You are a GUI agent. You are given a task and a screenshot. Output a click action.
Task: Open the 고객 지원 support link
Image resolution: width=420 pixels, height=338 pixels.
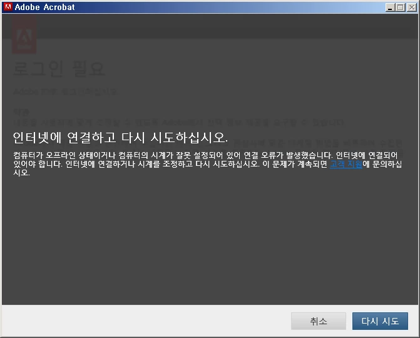[x=346, y=164]
